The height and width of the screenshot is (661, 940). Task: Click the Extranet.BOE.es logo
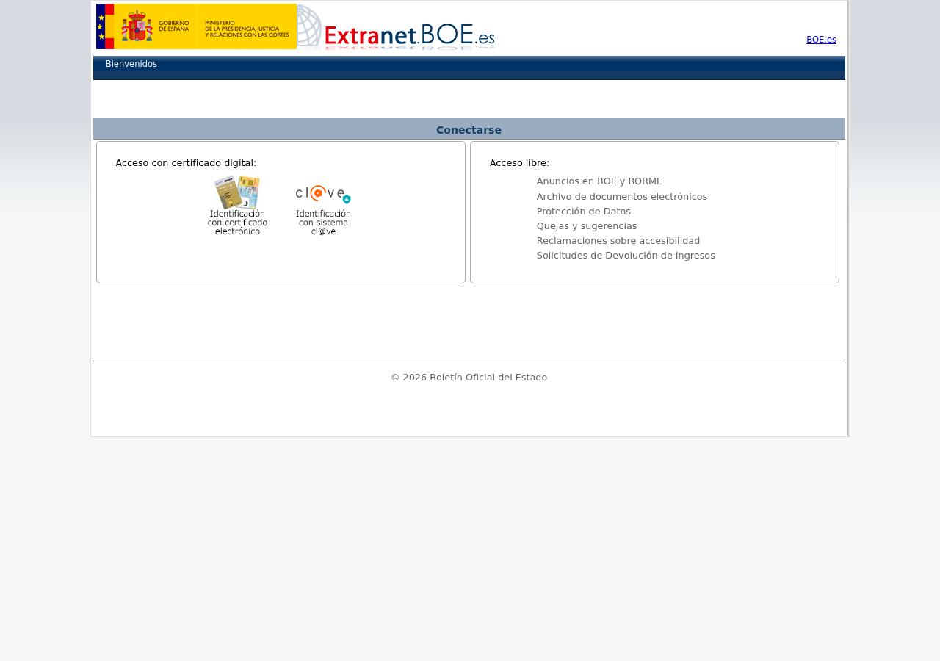click(397, 27)
